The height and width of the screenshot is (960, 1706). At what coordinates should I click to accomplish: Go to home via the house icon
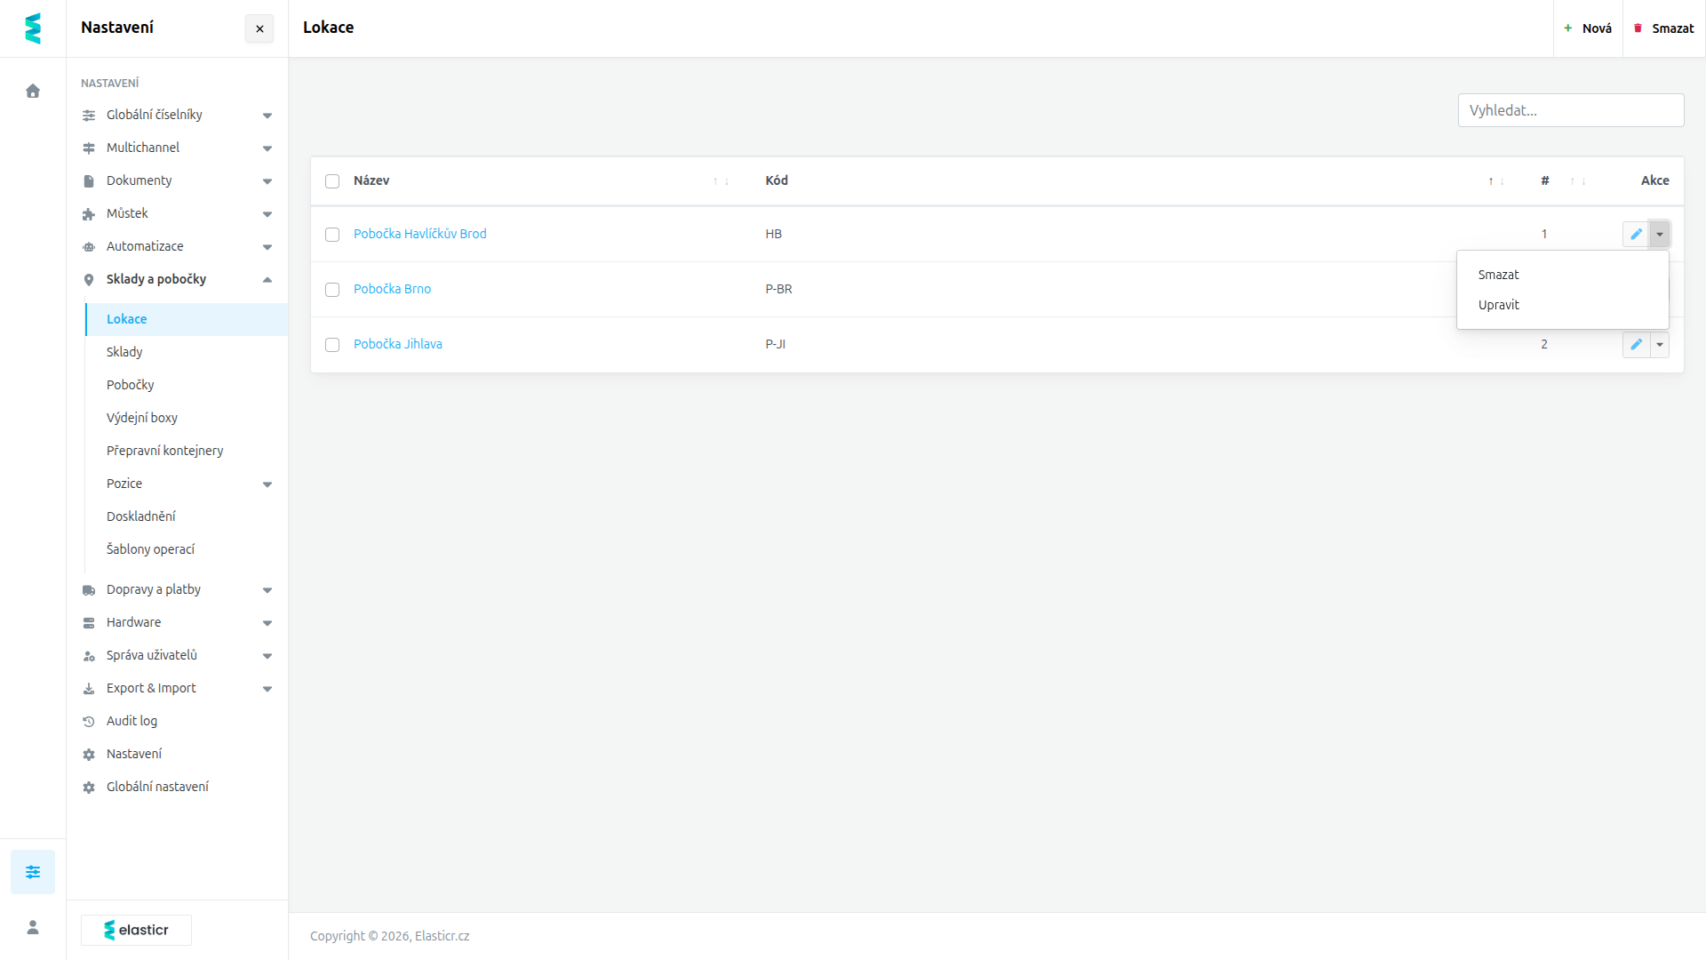(33, 91)
